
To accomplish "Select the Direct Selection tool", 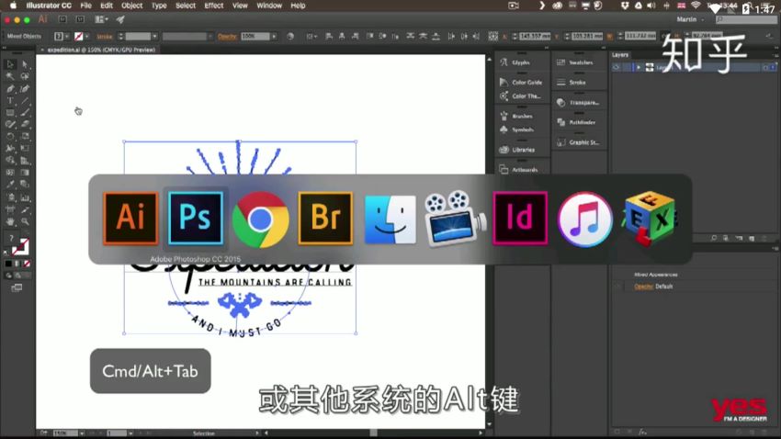I will (x=25, y=64).
